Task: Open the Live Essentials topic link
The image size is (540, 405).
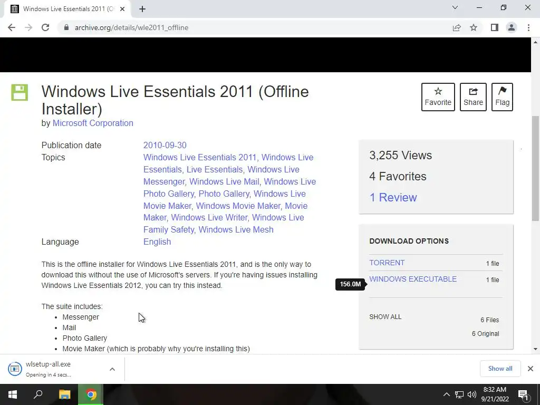Action: tap(215, 169)
